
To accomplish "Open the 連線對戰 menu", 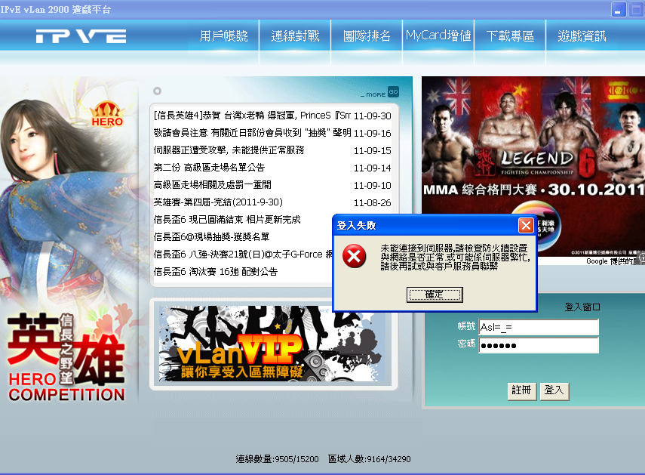I will 296,35.
